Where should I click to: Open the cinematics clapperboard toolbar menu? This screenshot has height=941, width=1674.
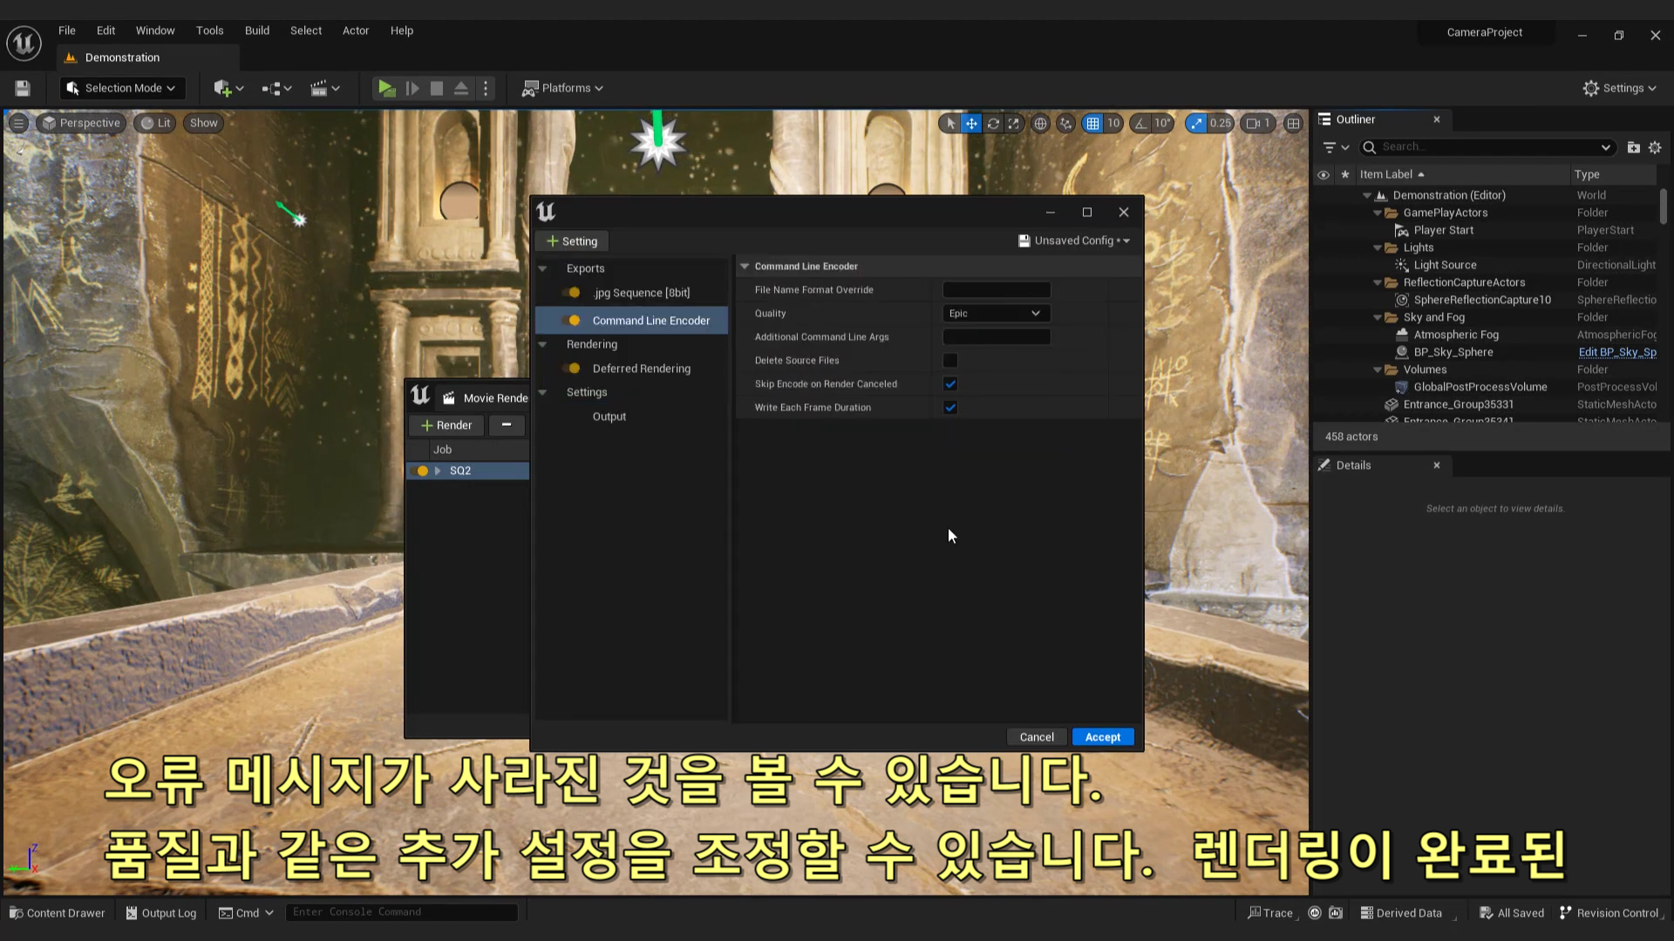[319, 88]
